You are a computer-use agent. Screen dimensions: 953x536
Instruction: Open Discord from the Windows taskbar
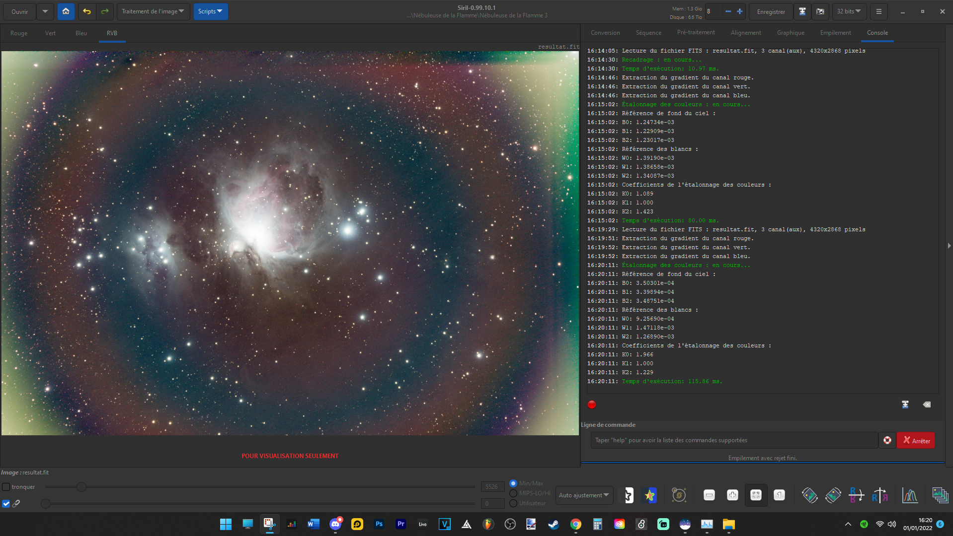coord(335,524)
